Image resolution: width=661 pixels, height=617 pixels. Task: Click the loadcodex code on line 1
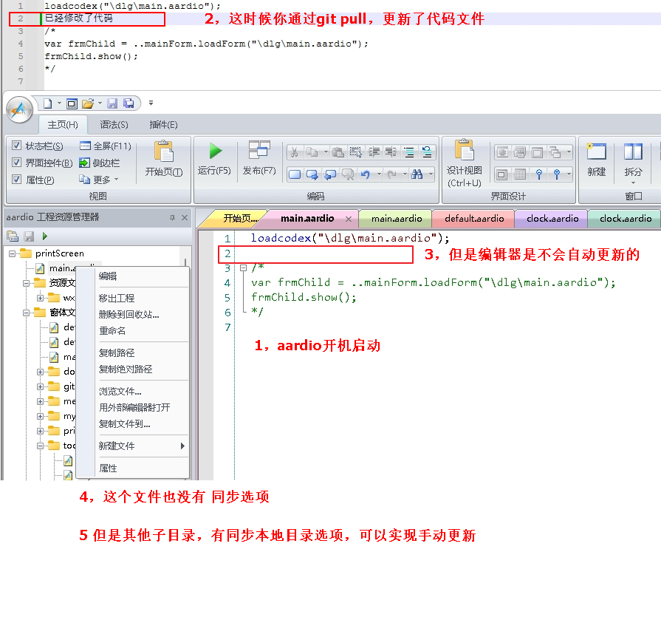tap(350, 238)
